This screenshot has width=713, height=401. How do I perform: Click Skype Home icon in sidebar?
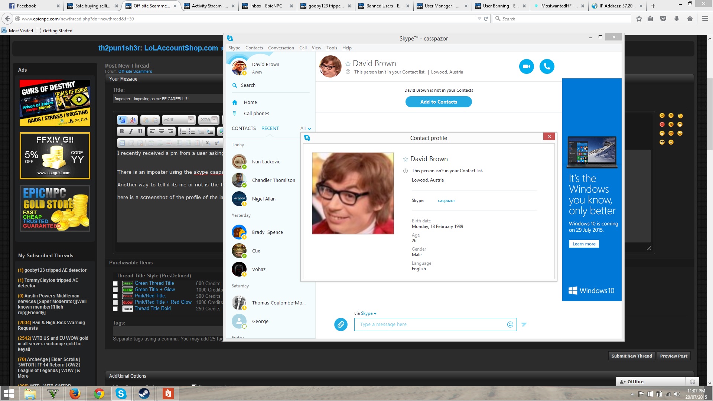[x=235, y=102]
